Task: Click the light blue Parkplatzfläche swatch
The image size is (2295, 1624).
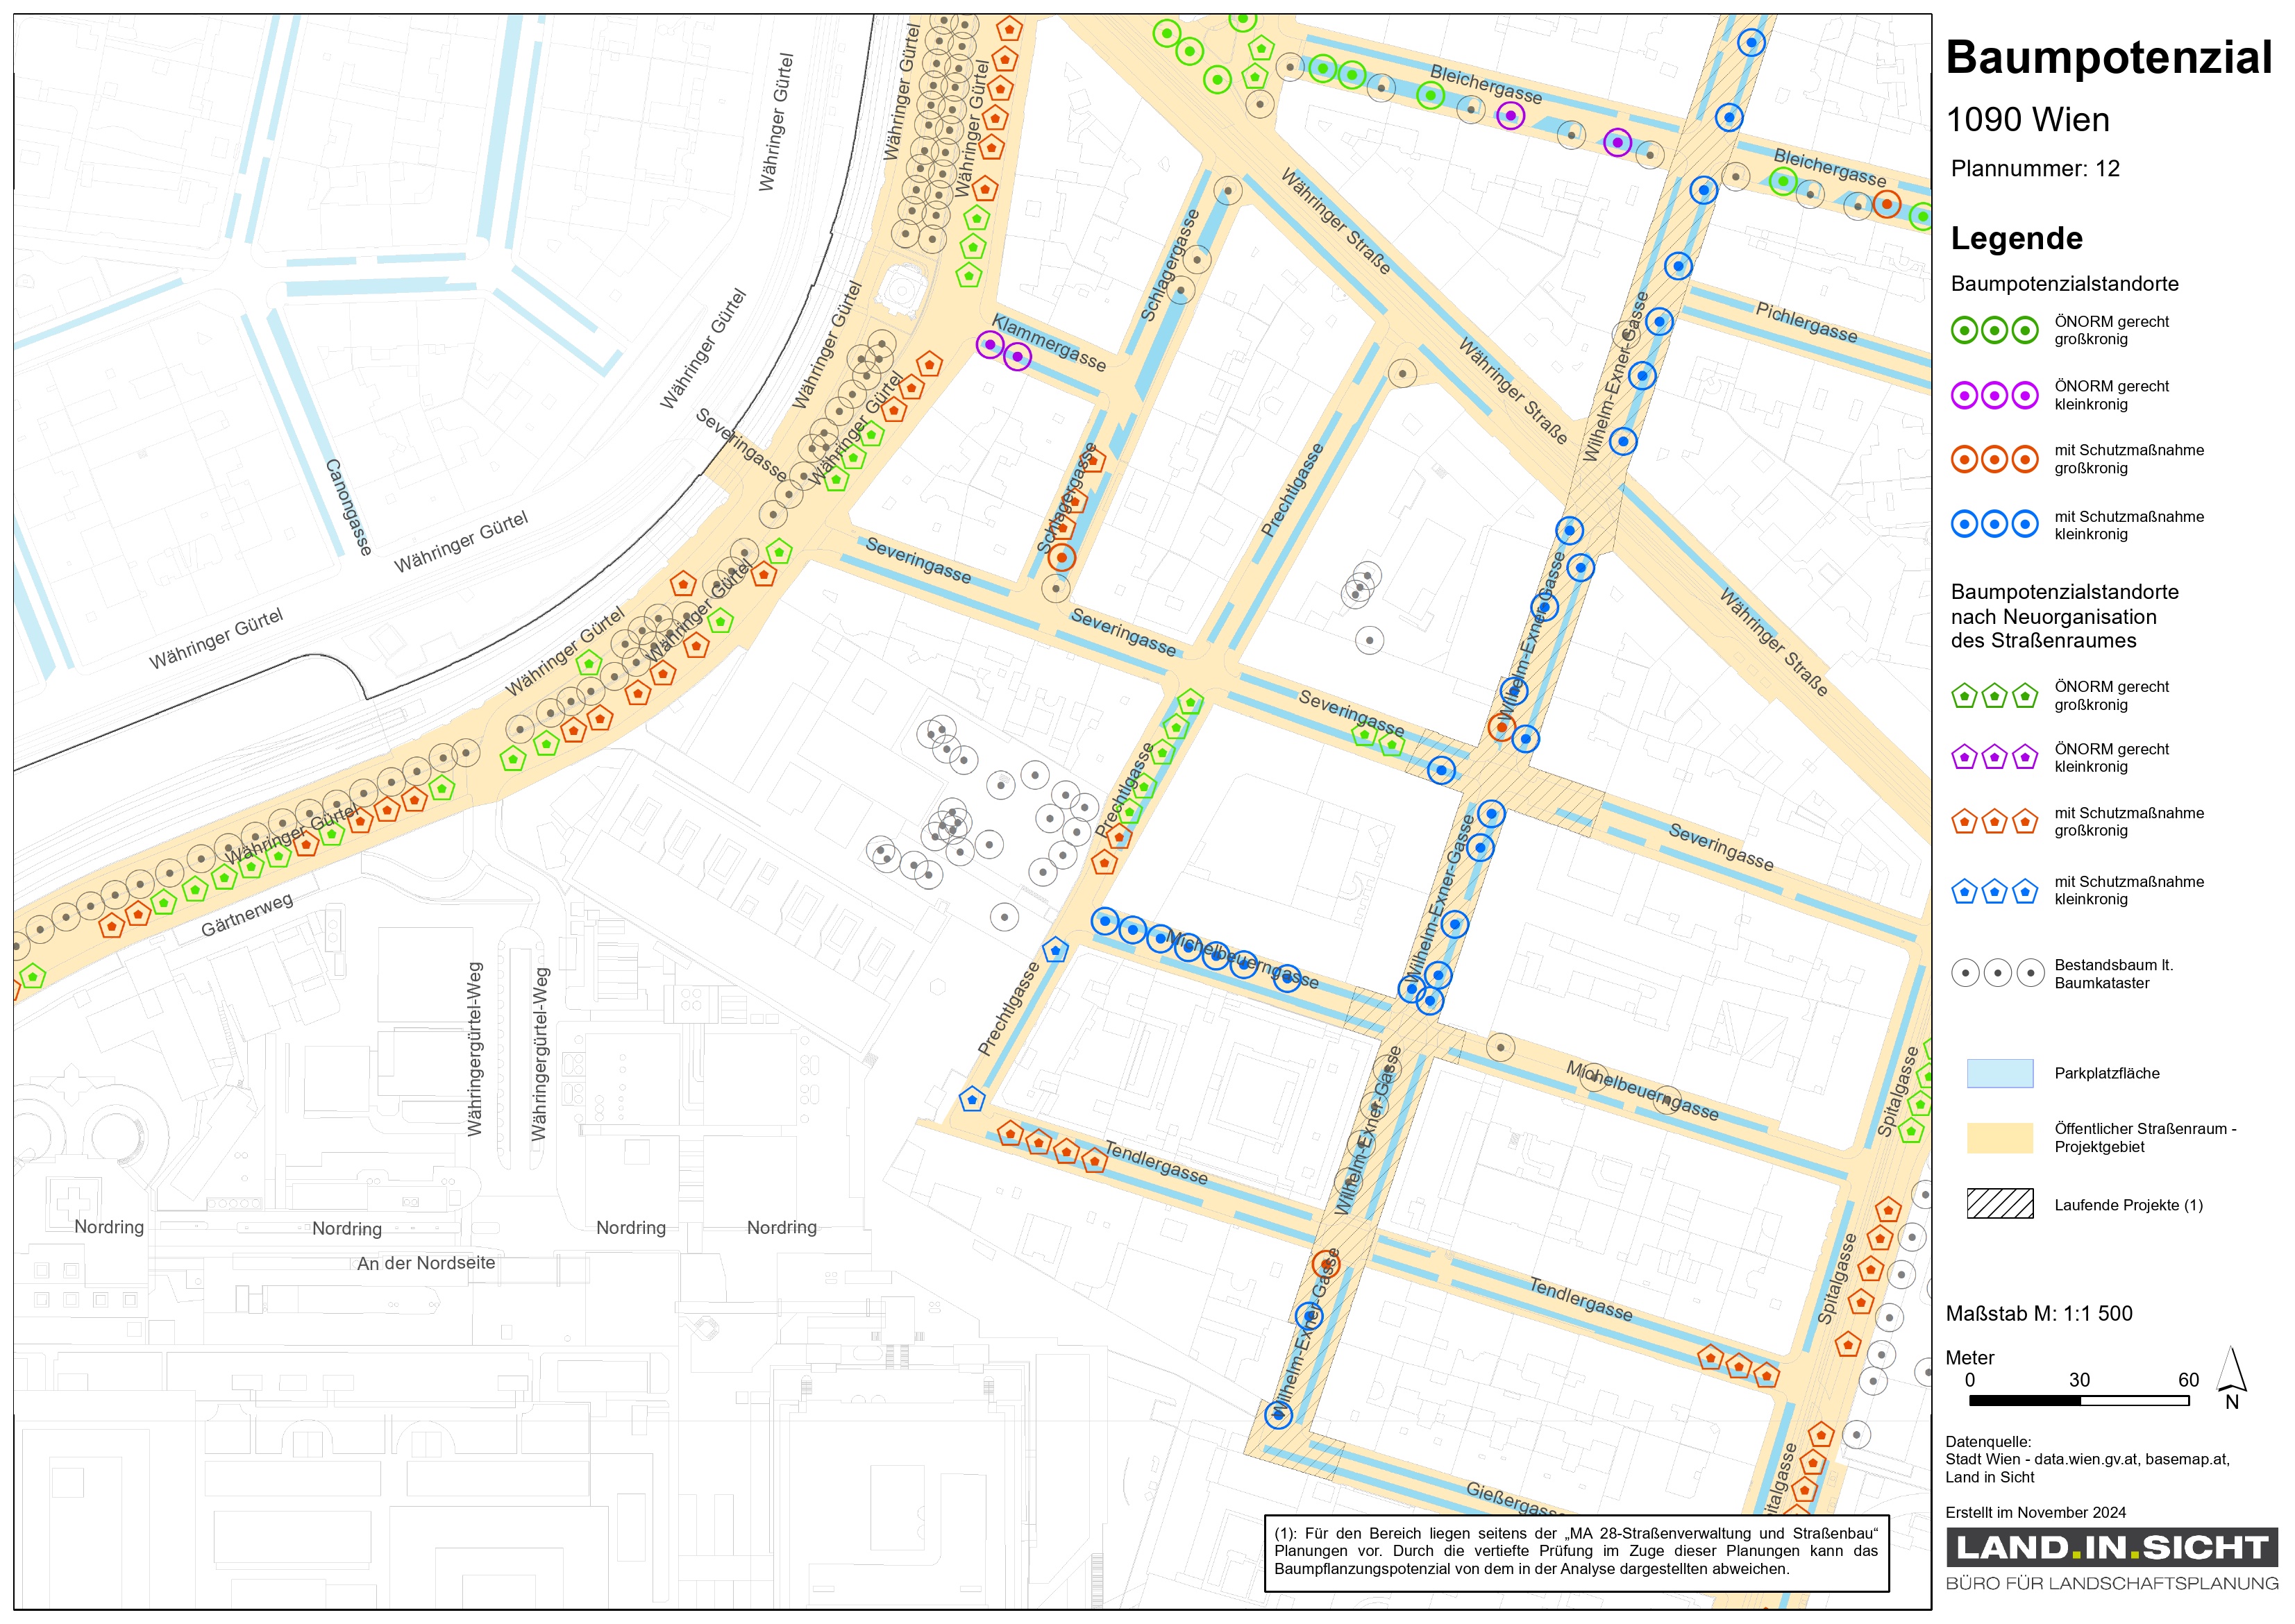Action: click(x=1999, y=1073)
